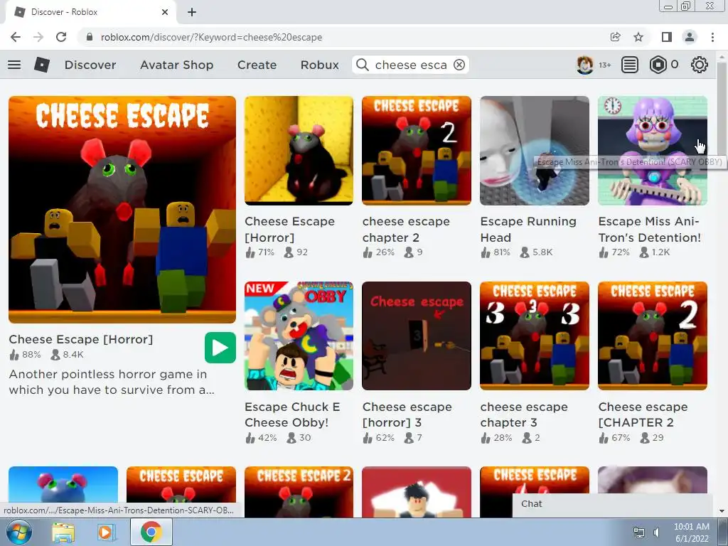Open the Avatar Shop nav tab
Screen dimensions: 728x546
point(177,65)
